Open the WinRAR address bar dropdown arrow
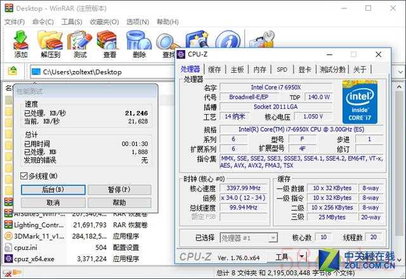Screen dimensions: 406x279 tap(400, 72)
